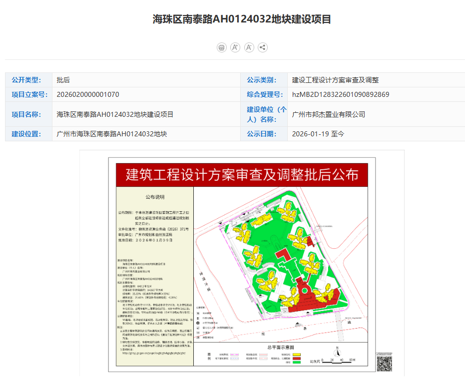This screenshot has width=465, height=382.
Task: Click the 公布说明 heading in the notice panel
Action: point(154,197)
